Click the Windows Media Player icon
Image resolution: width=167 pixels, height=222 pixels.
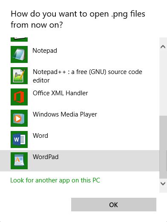19,118
